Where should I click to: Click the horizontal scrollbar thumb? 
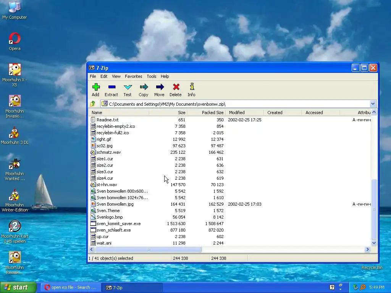(148, 250)
